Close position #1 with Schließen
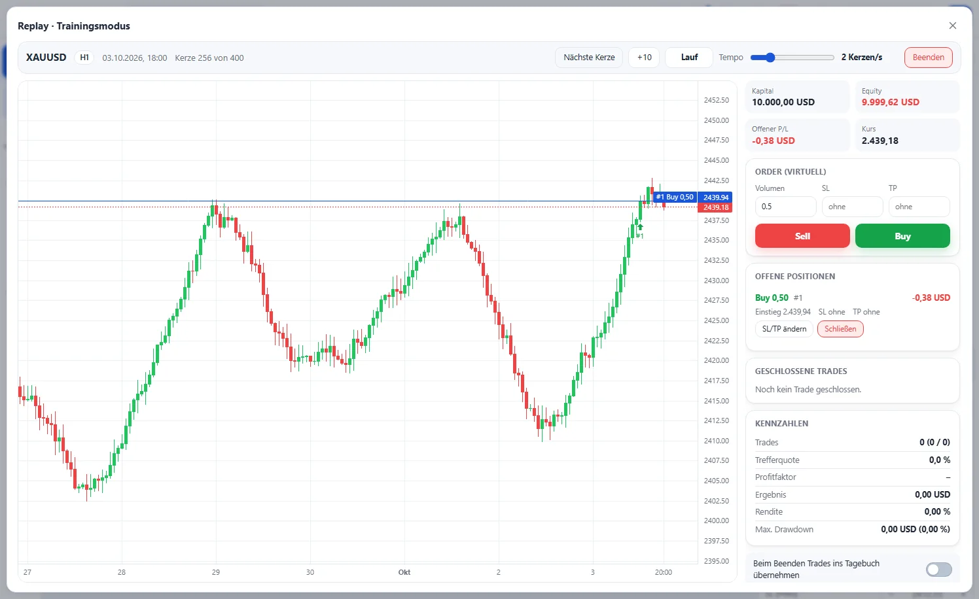 tap(840, 329)
